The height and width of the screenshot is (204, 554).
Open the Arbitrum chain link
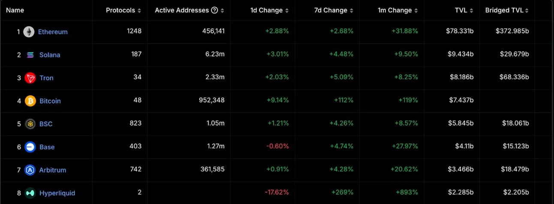tap(53, 170)
